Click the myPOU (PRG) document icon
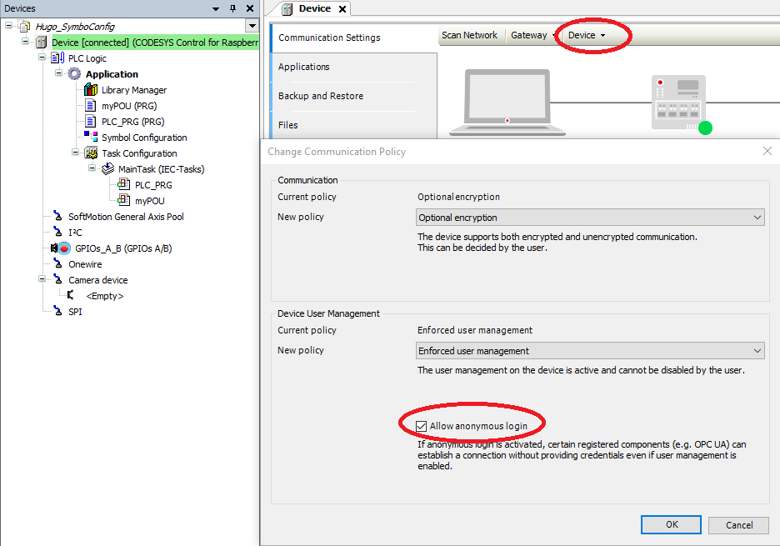 point(91,106)
